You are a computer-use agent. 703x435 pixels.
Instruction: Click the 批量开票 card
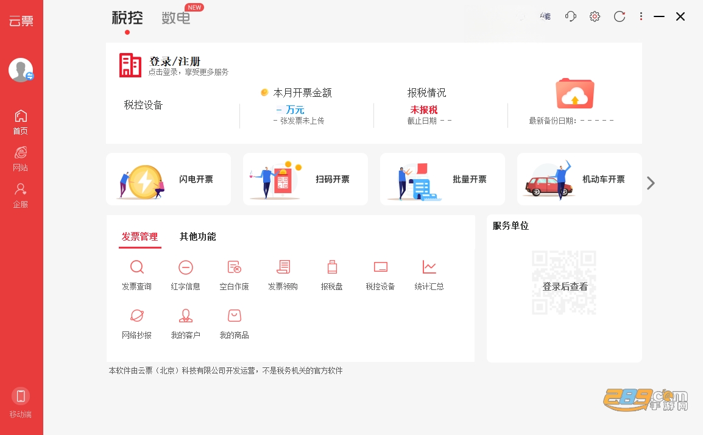[x=442, y=179]
